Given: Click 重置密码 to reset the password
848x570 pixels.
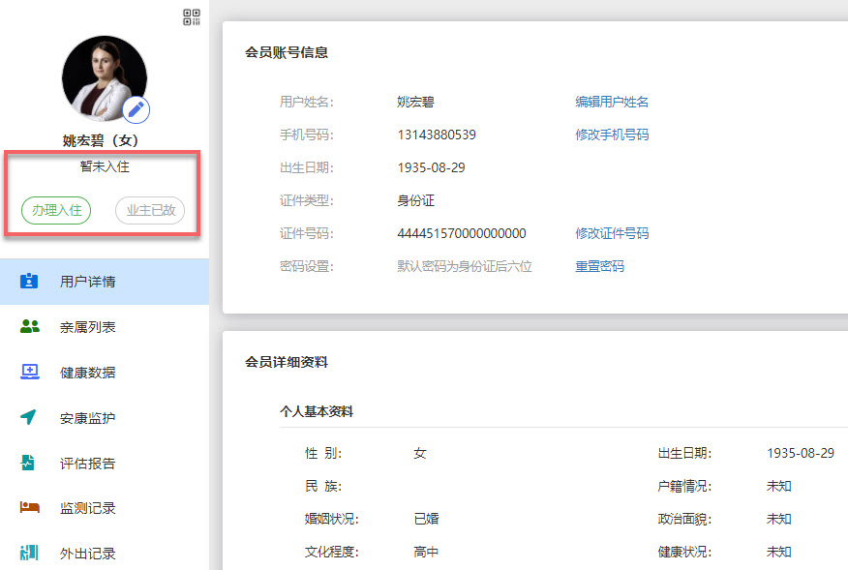Looking at the screenshot, I should point(598,266).
